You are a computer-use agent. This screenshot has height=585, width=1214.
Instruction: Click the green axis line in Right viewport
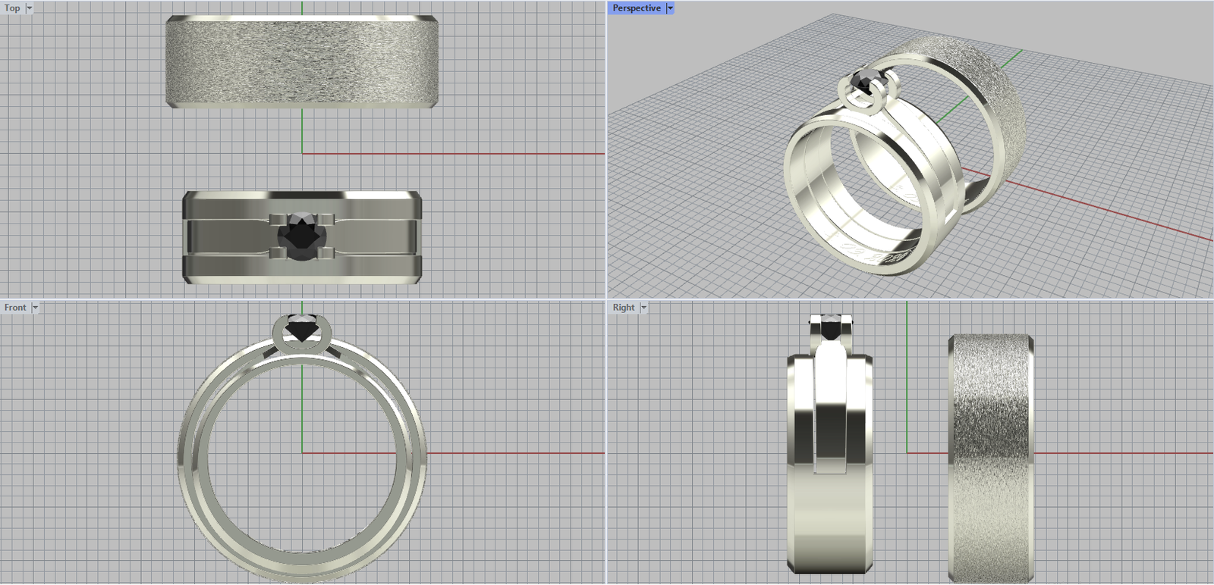tap(907, 379)
